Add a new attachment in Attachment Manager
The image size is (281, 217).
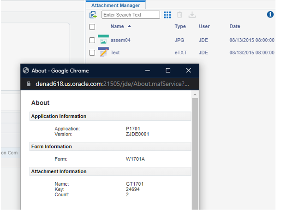(x=93, y=15)
